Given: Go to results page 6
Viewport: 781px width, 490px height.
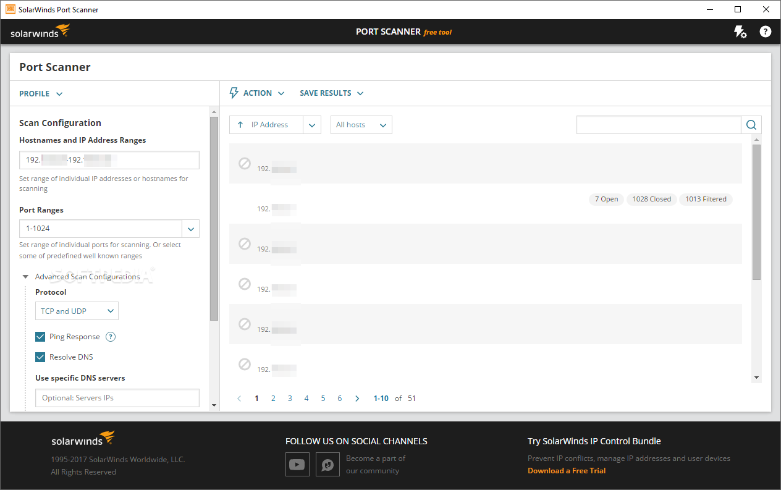Looking at the screenshot, I should tap(340, 399).
